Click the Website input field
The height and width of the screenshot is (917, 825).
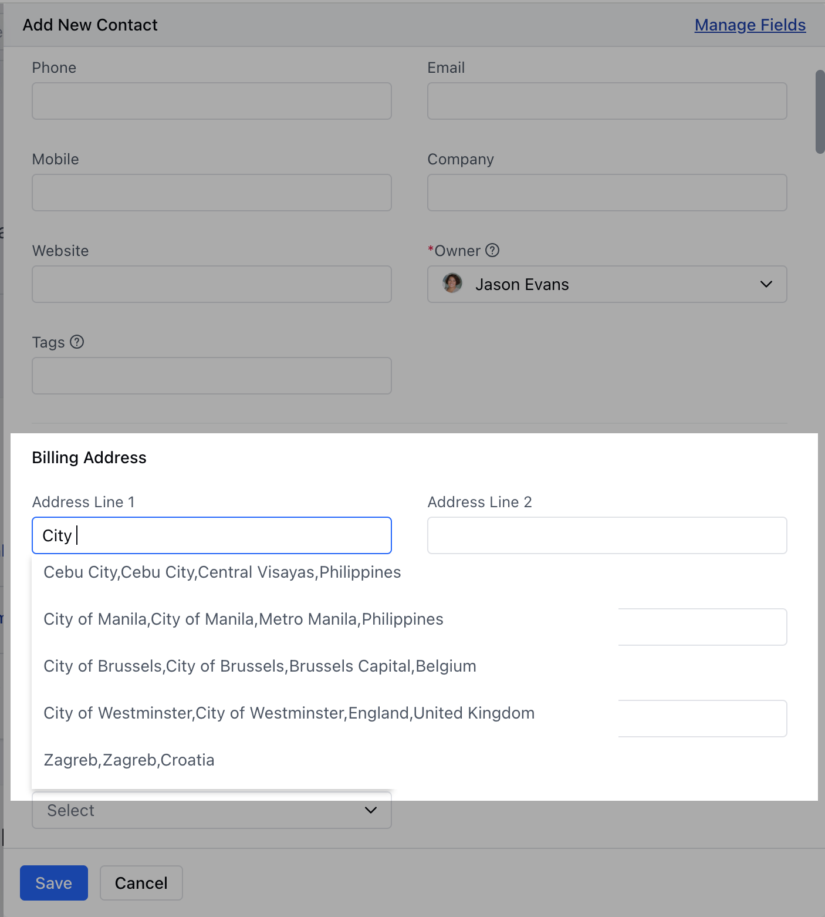point(212,284)
